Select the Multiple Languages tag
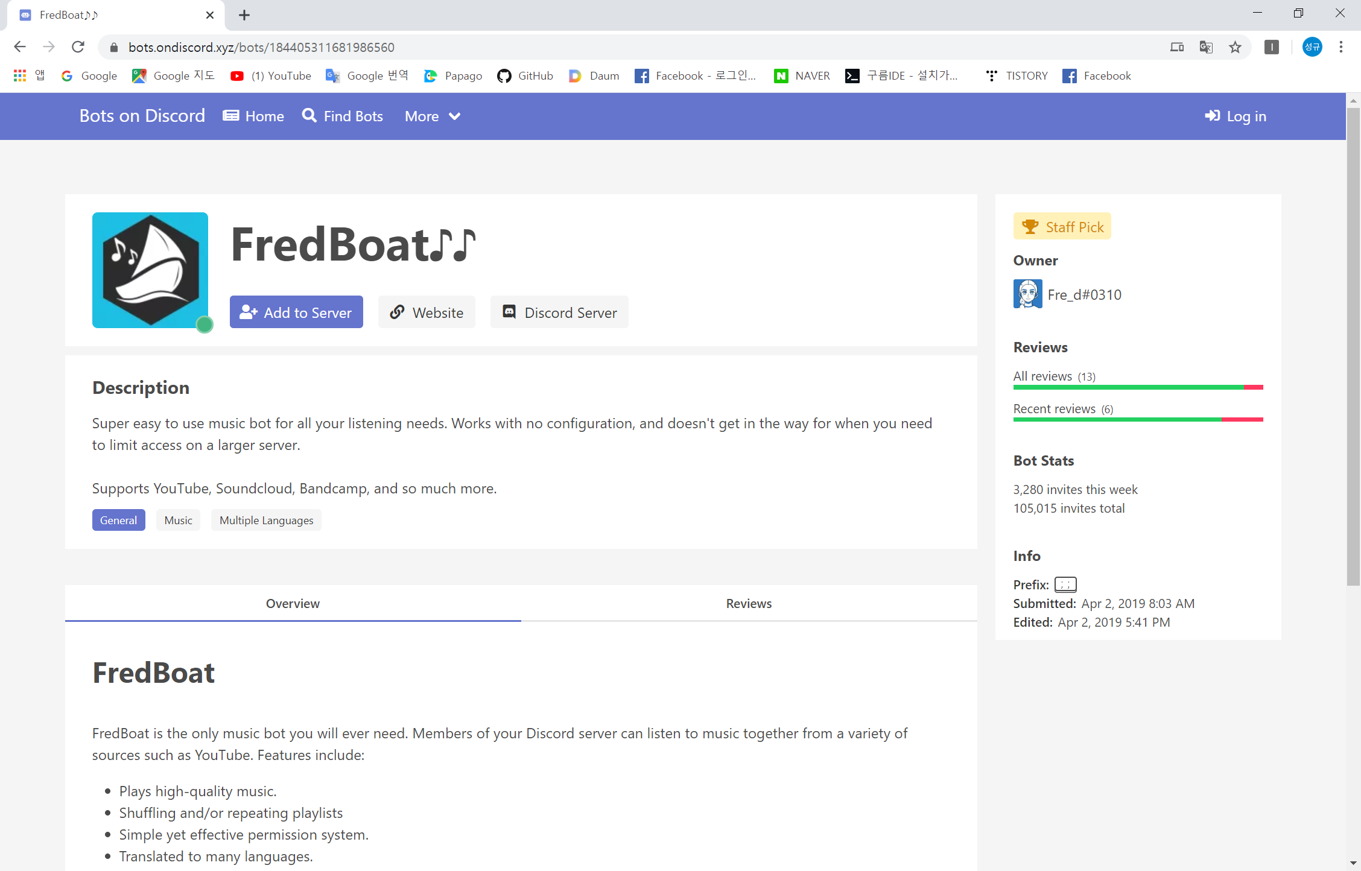 click(266, 520)
